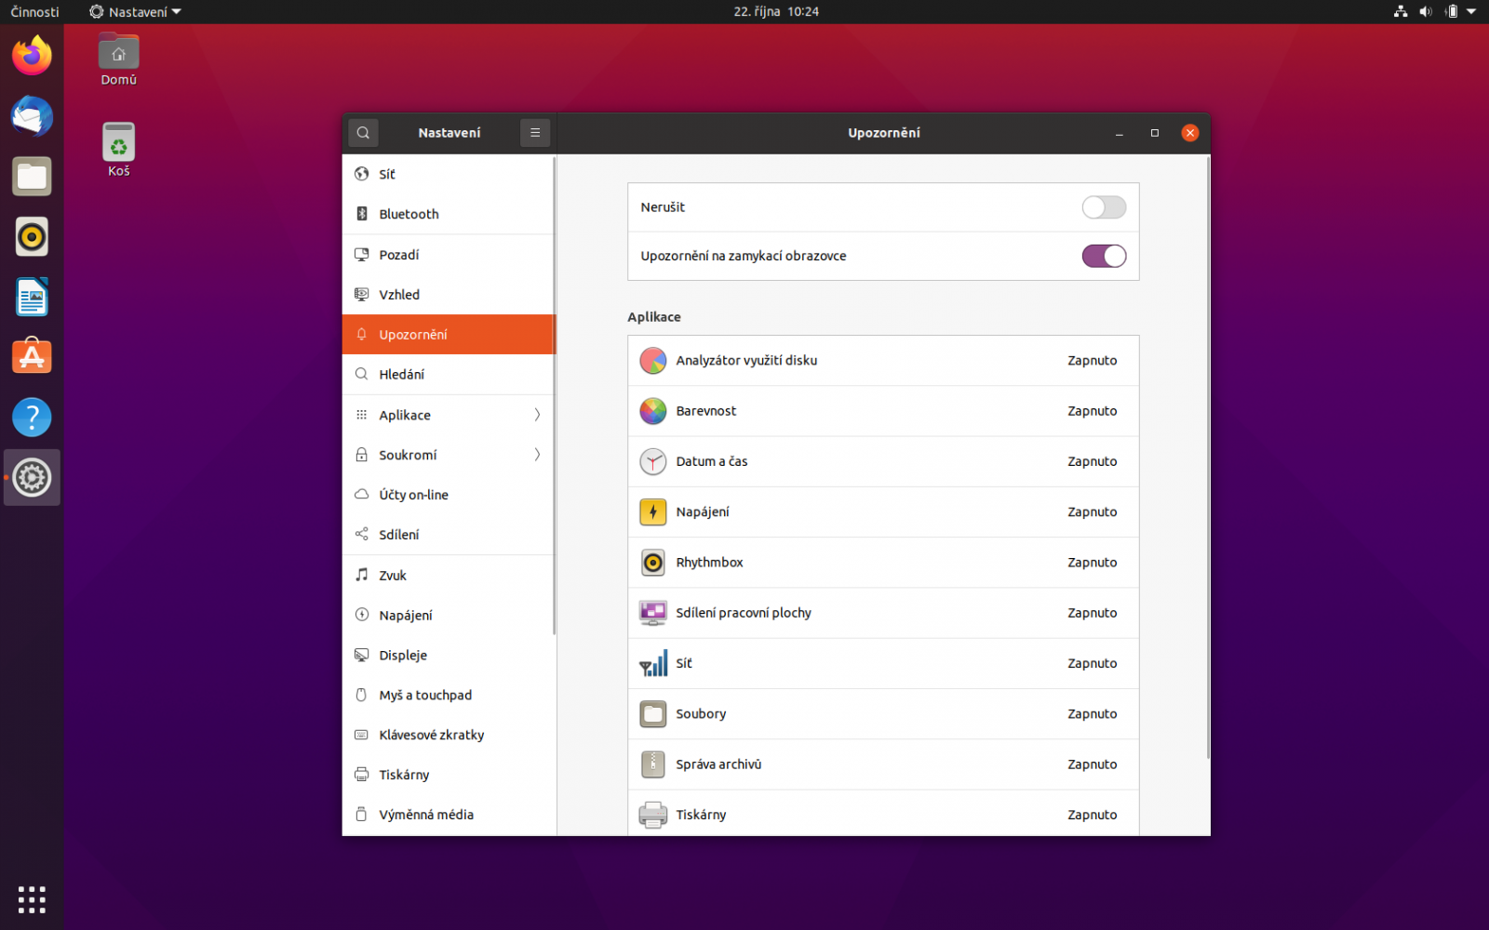Open the Nastavení menu in top bar

tap(134, 11)
